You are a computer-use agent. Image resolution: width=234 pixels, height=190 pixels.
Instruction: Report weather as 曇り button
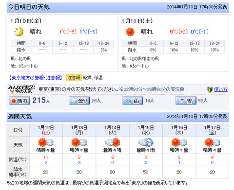click(x=79, y=101)
